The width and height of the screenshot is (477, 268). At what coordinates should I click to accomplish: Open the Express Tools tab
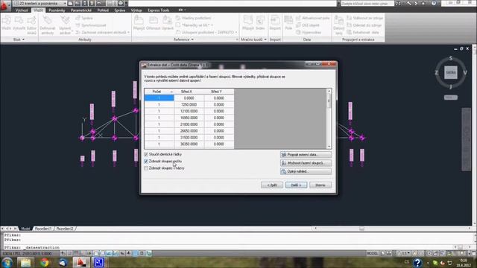point(159,10)
